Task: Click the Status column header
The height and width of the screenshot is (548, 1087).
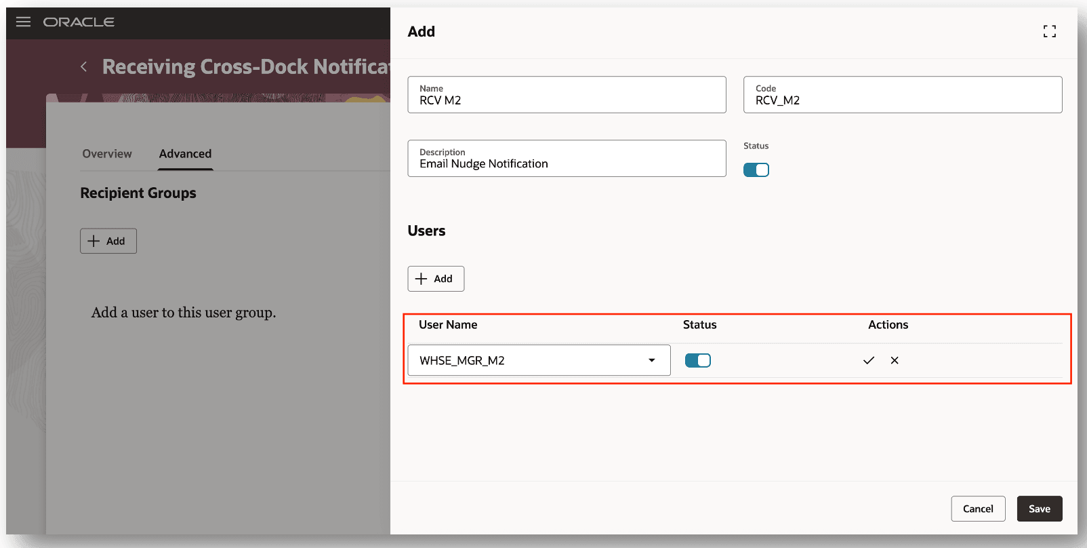Action: tap(699, 325)
